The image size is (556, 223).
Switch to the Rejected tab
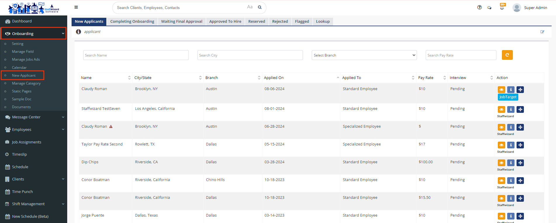280,22
